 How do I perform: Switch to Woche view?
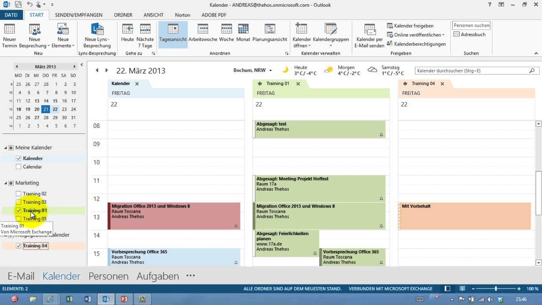pos(227,34)
